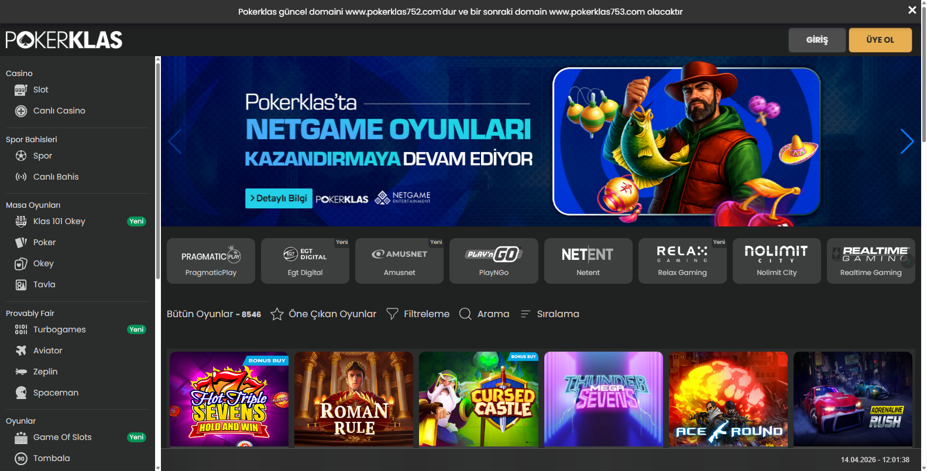927x471 pixels.
Task: Click the Yeni badge beside Klas 101 Okey
Action: pyautogui.click(x=136, y=221)
